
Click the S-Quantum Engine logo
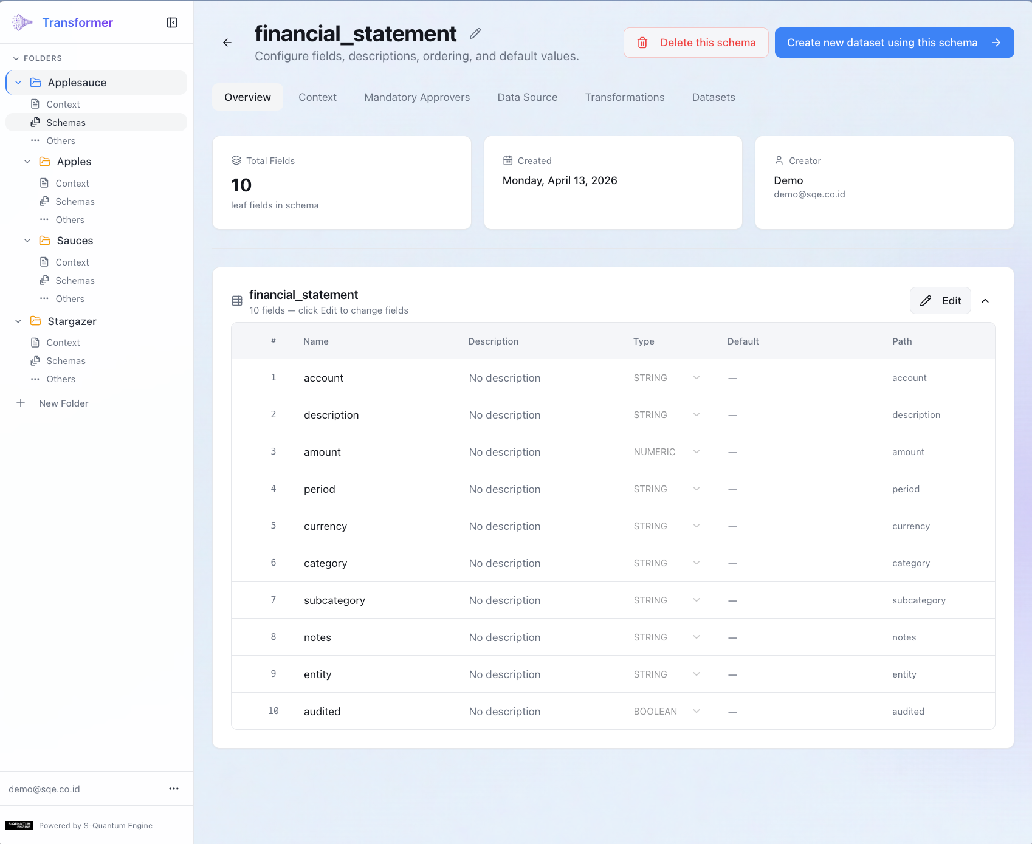pyautogui.click(x=19, y=825)
